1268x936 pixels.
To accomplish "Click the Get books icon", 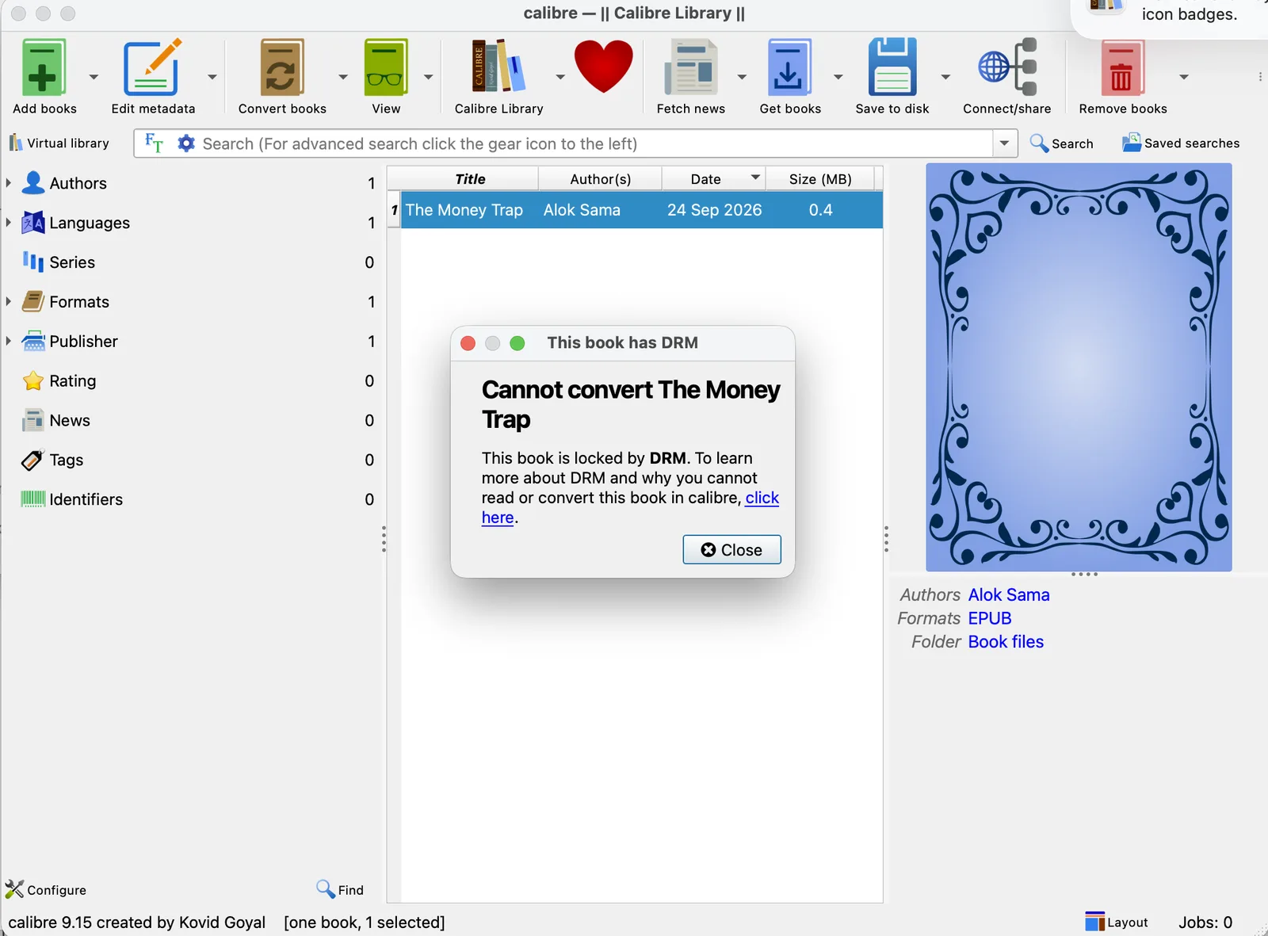I will [x=789, y=68].
